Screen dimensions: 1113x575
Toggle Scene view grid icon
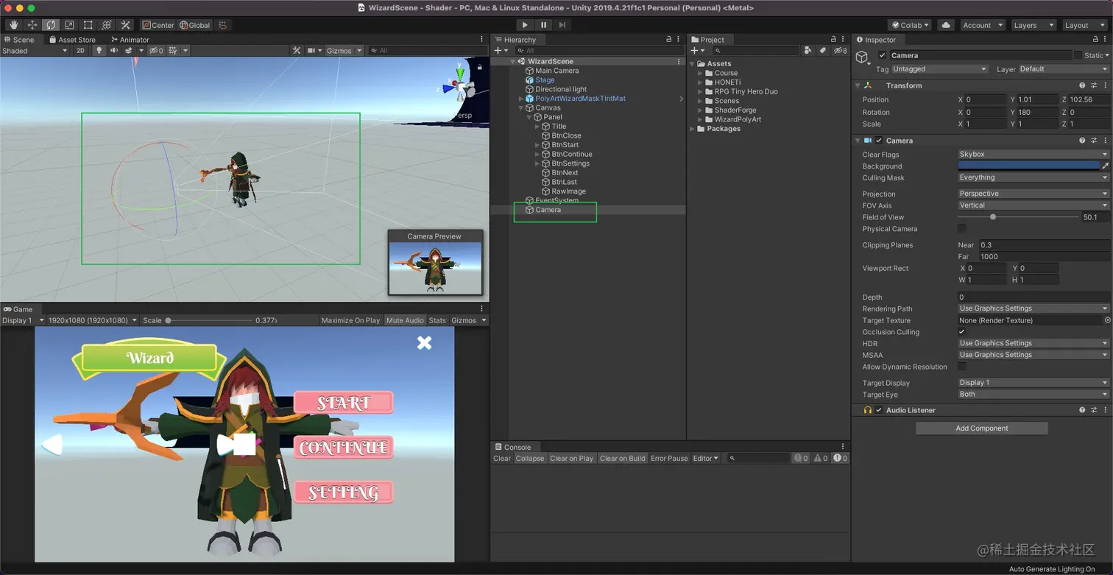point(173,51)
